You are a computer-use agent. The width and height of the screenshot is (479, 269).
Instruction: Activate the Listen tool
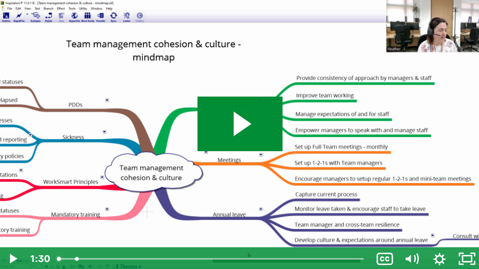point(127,17)
